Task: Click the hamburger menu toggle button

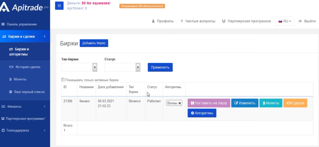Action: 59,6
